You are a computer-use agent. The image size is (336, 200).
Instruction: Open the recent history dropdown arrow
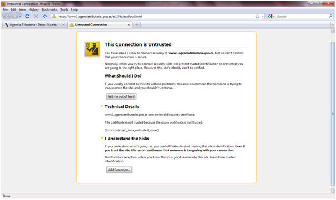click(20, 16)
